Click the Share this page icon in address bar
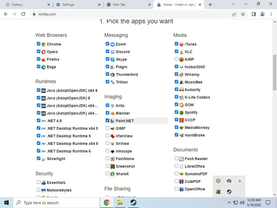 (x=234, y=14)
